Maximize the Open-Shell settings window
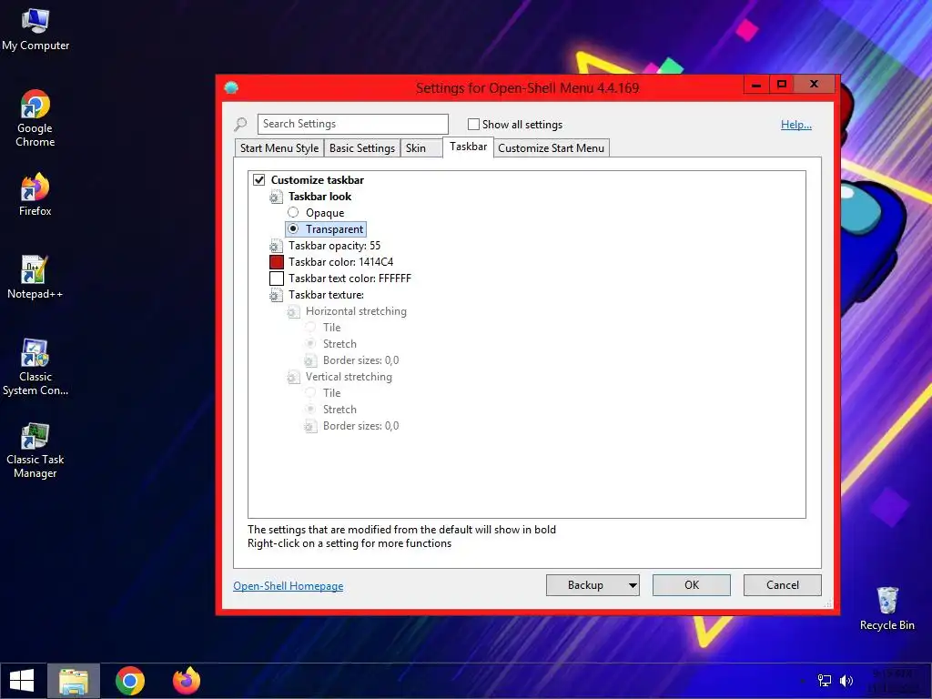Image resolution: width=932 pixels, height=699 pixels. pyautogui.click(x=782, y=85)
